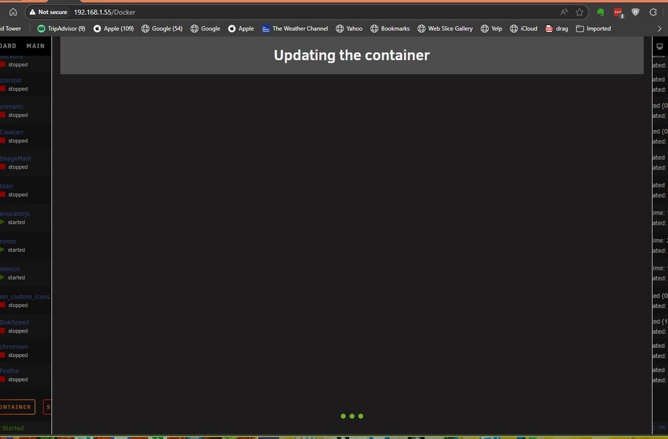Open the drag PDF bookmark

tap(557, 29)
